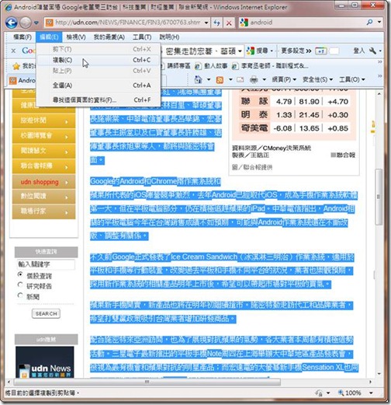Open 校園博覽會 in the sidebar
Screen dimensions: 391x405
pos(43,135)
